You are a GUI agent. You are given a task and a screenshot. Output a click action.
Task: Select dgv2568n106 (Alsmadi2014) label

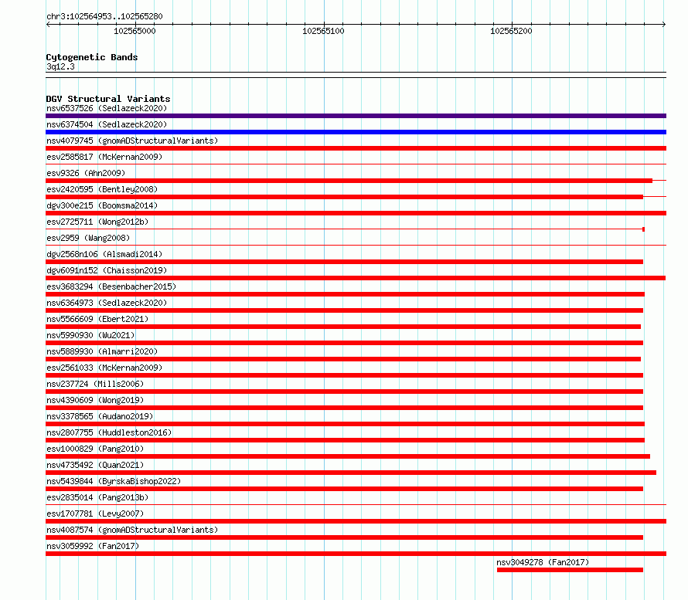tap(104, 254)
